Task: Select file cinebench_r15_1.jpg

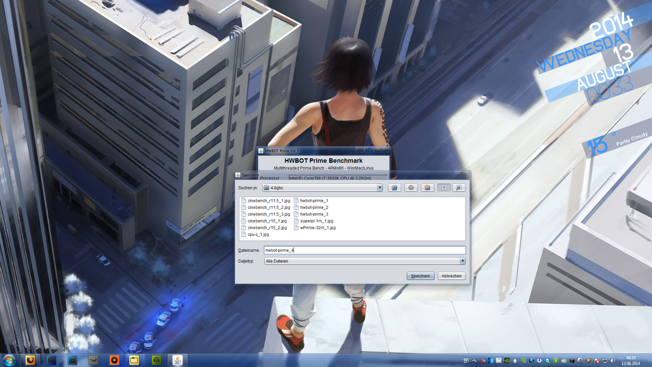Action: pyautogui.click(x=264, y=221)
